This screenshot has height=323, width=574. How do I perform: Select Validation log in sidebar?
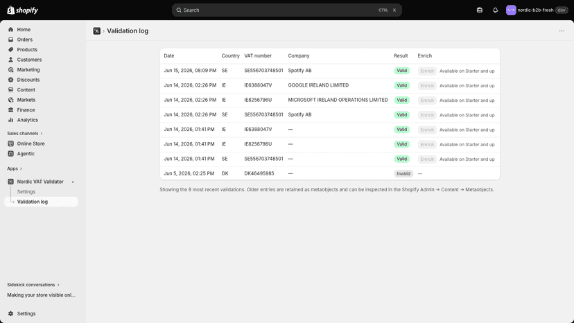click(41, 202)
